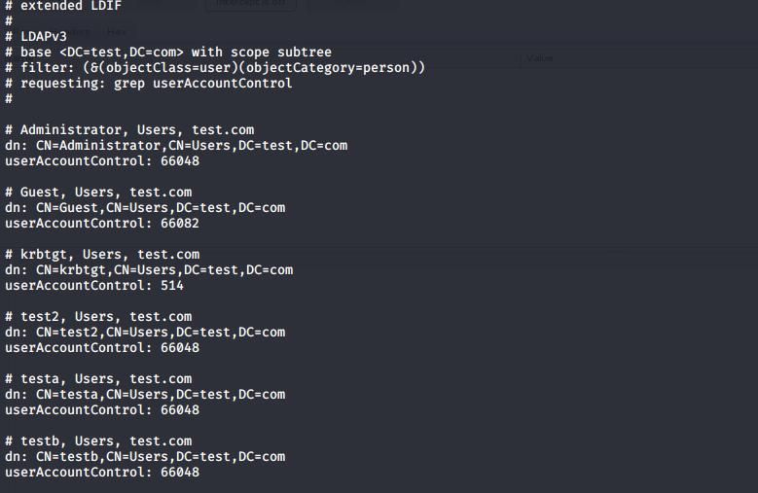Click the "# testa, Users, test.com" comment
This screenshot has height=493, width=758.
[98, 379]
